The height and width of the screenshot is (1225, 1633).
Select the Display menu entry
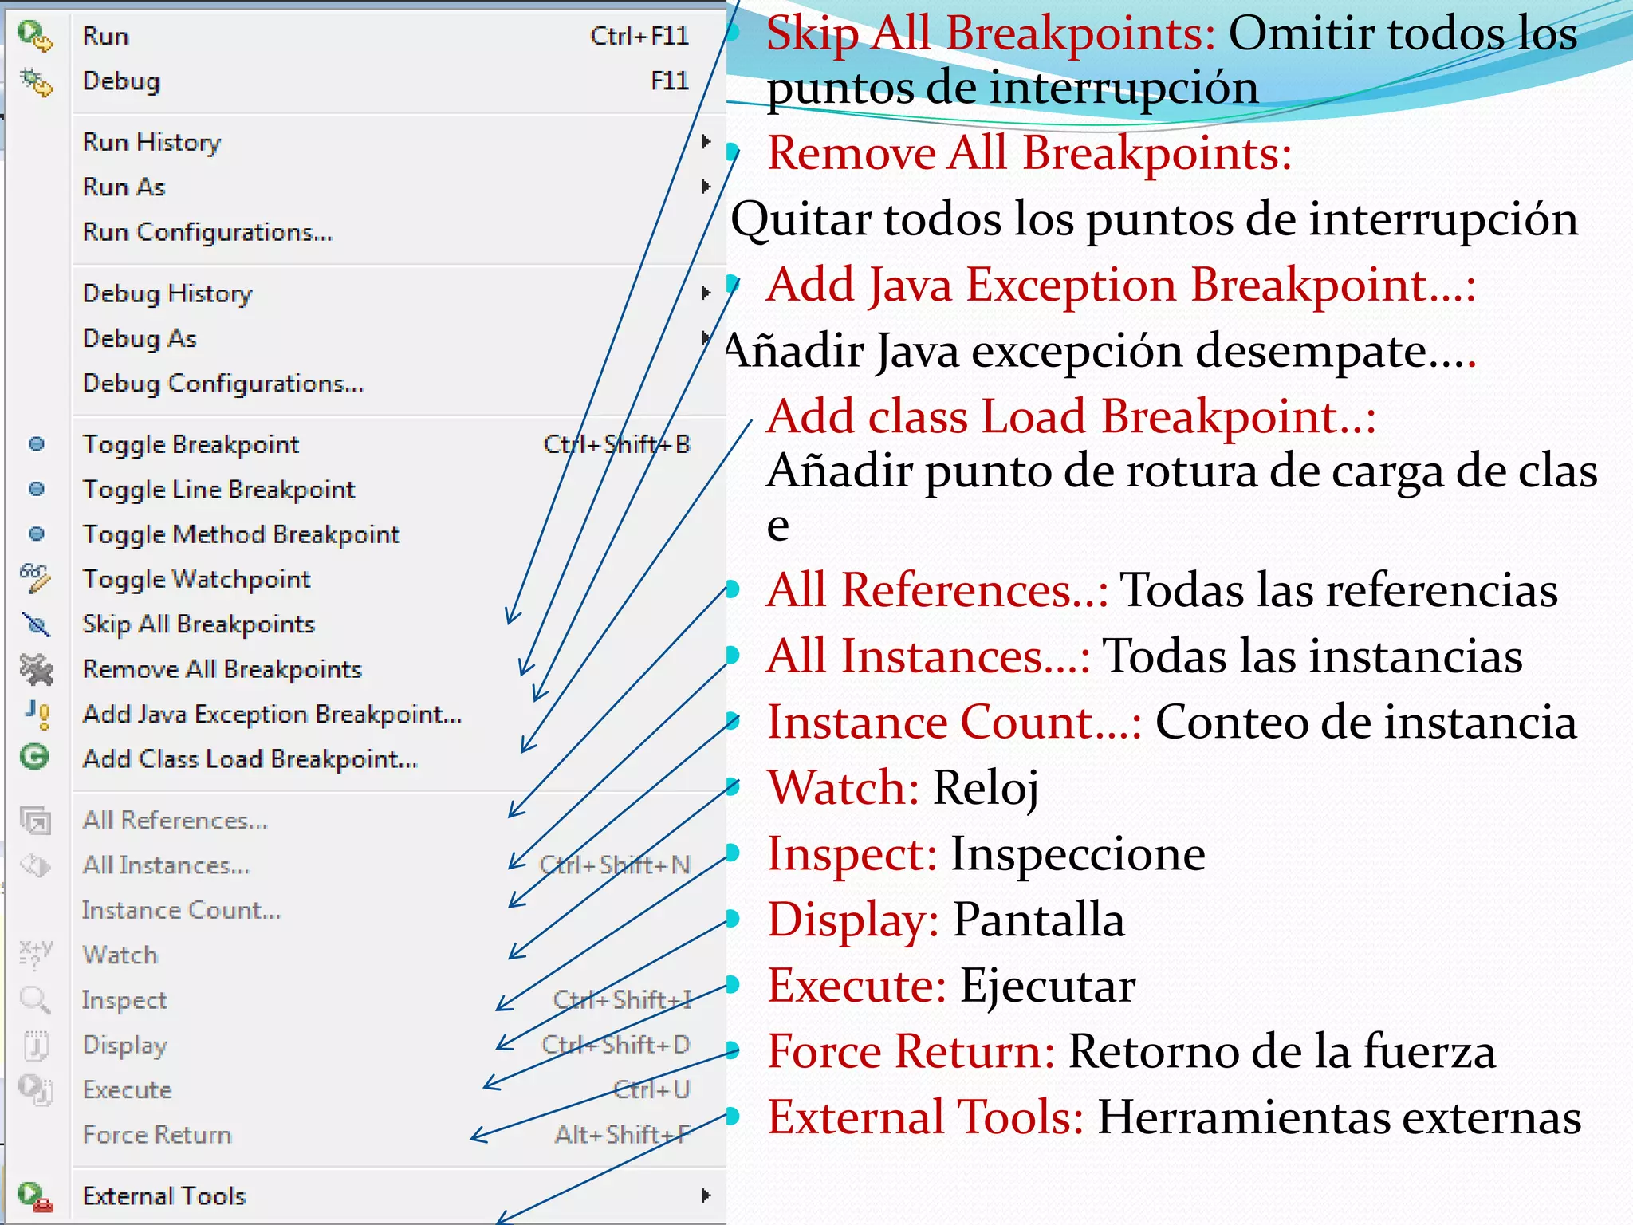click(125, 1045)
